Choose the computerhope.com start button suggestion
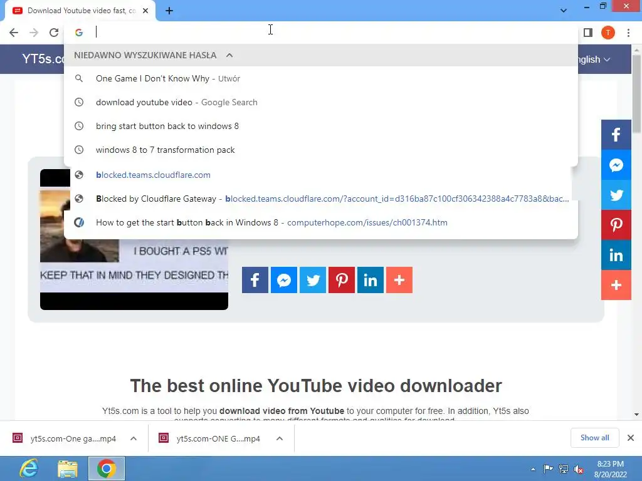Image resolution: width=642 pixels, height=481 pixels. coord(320,222)
